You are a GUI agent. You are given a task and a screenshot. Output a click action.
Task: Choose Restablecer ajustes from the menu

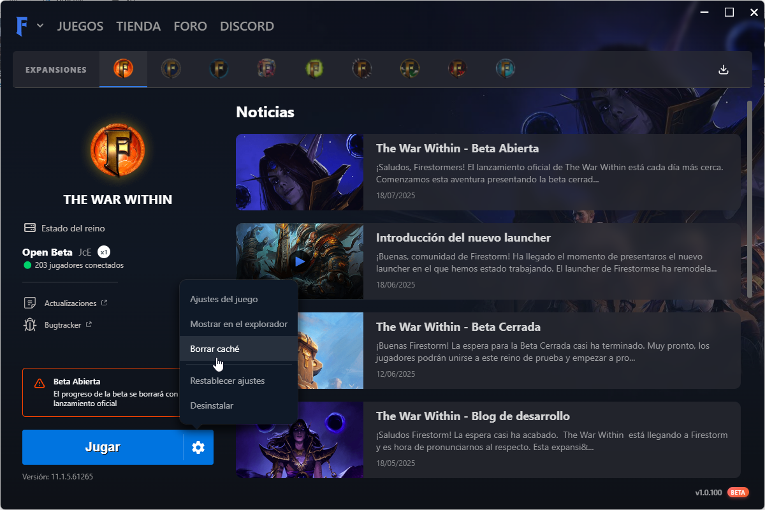(238, 381)
